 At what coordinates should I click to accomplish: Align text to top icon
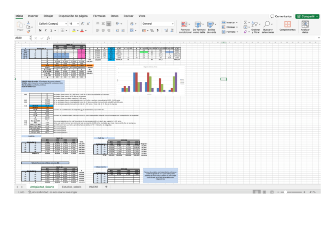pyautogui.click(x=98, y=24)
